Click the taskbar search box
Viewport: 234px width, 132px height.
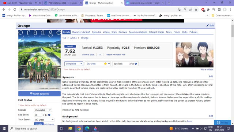click(x=33, y=129)
